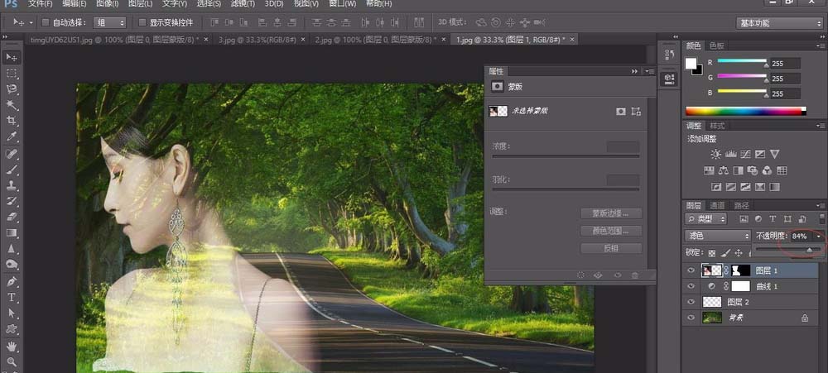Viewport: 828px width, 373px height.
Task: Select the Spot Healing Brush tool
Action: point(11,154)
